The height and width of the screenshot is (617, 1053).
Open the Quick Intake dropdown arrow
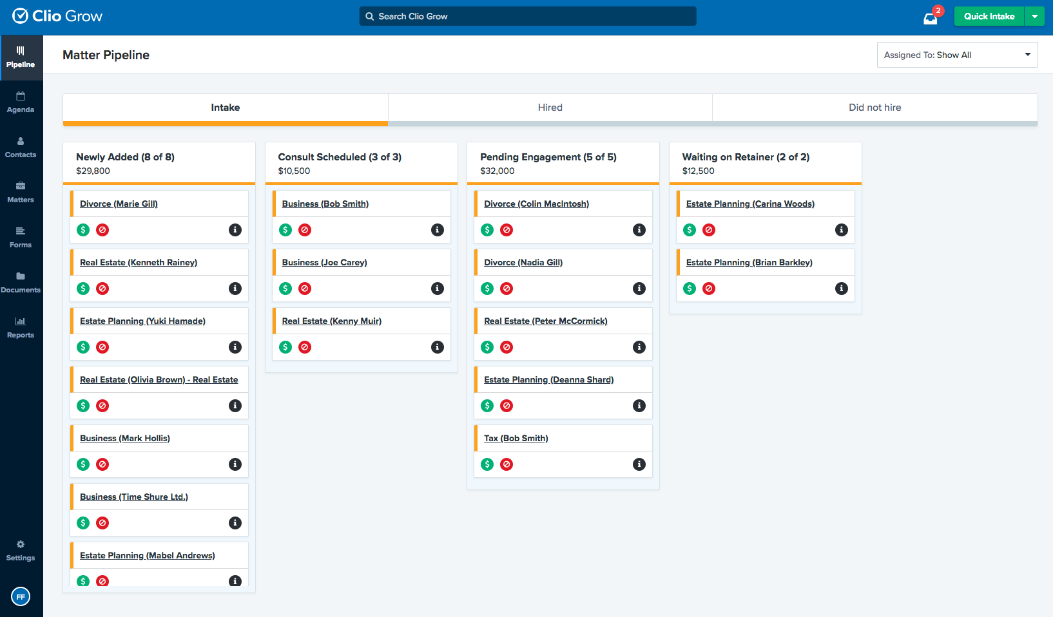point(1034,17)
